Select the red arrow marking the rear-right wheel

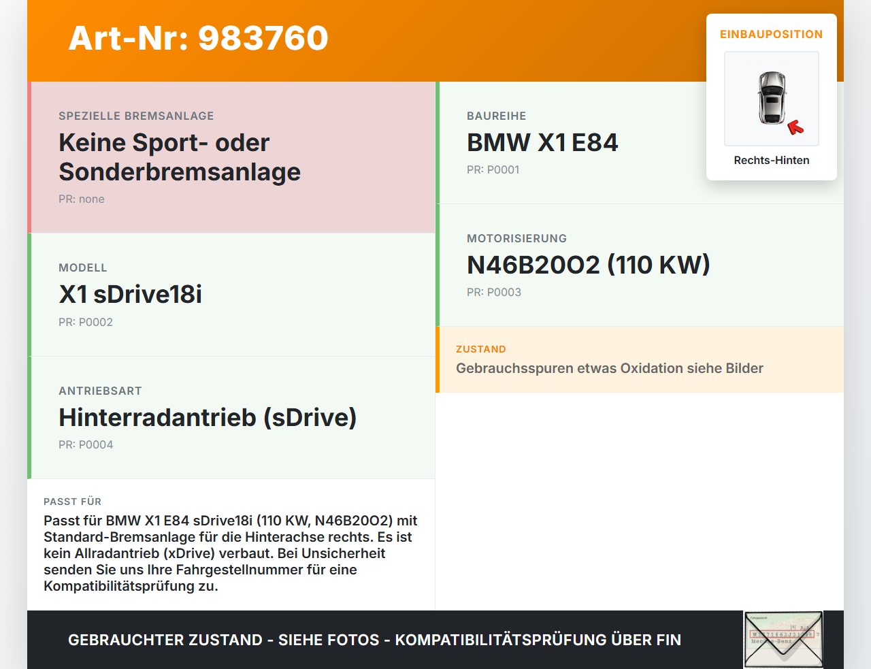[796, 125]
